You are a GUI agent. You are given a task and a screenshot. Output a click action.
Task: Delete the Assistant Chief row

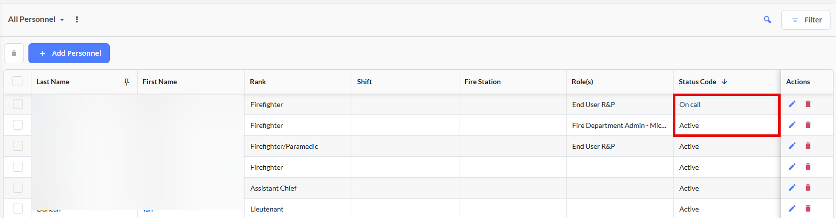point(808,188)
